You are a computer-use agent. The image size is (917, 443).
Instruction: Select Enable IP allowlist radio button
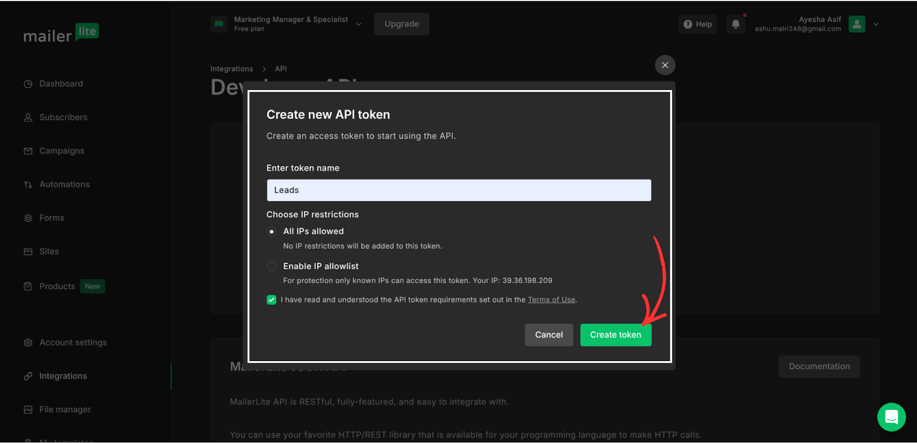272,266
